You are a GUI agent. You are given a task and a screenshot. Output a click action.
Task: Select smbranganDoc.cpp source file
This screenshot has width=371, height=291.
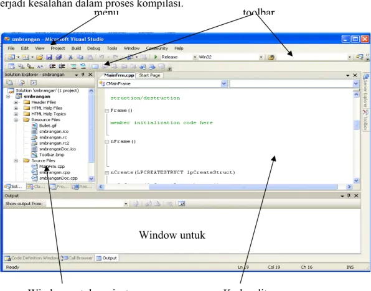59,178
